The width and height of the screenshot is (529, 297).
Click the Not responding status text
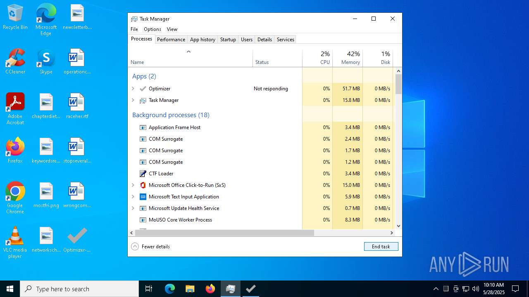(x=271, y=89)
